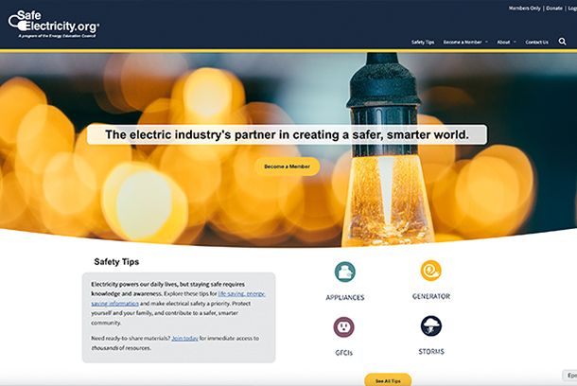Follow the Join today link
This screenshot has height=386, width=577.
point(184,338)
